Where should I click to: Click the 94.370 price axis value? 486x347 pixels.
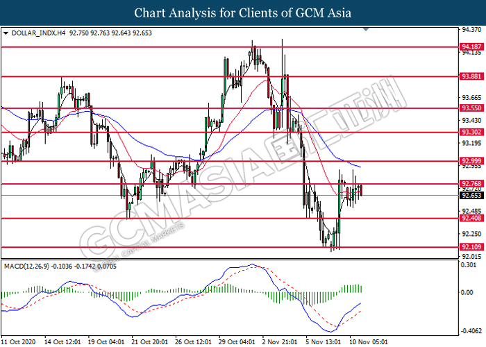[471, 30]
